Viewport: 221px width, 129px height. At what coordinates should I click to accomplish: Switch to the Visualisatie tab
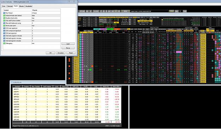pyautogui.click(x=29, y=6)
